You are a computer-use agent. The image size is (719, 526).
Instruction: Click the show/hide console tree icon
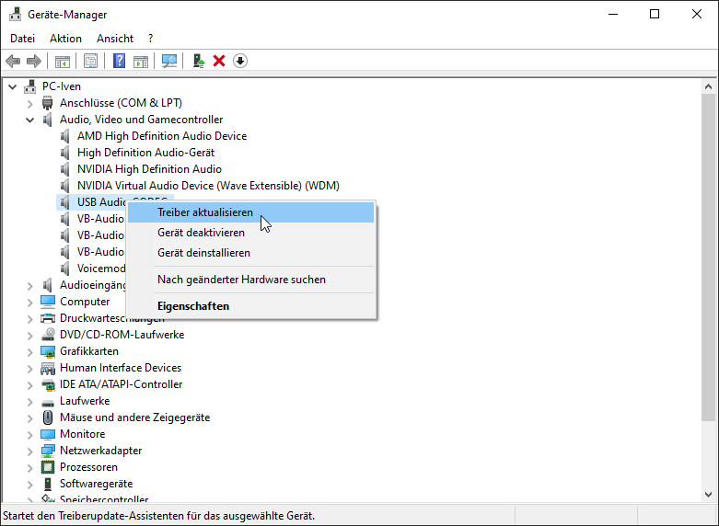coord(62,61)
